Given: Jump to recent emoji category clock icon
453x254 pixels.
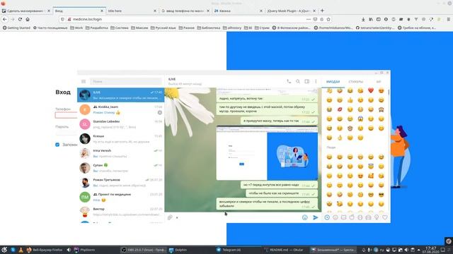Looking at the screenshot, I should (327, 218).
